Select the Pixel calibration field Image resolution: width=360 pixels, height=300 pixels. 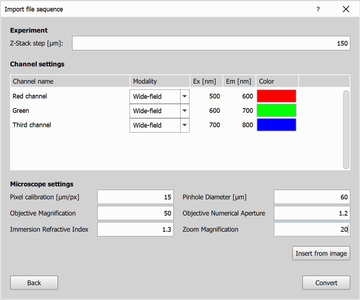[135, 197]
